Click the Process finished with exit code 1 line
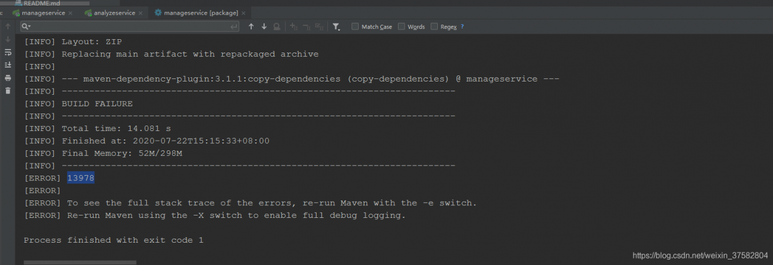Screen dimensions: 773x265 click(114, 240)
